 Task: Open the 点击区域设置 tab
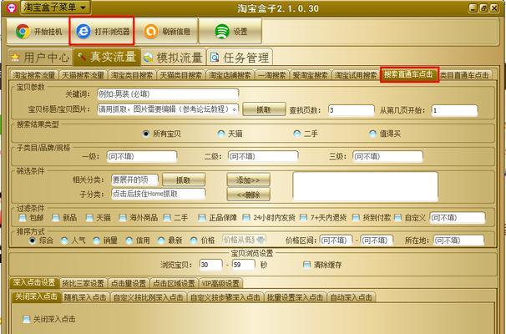(174, 283)
